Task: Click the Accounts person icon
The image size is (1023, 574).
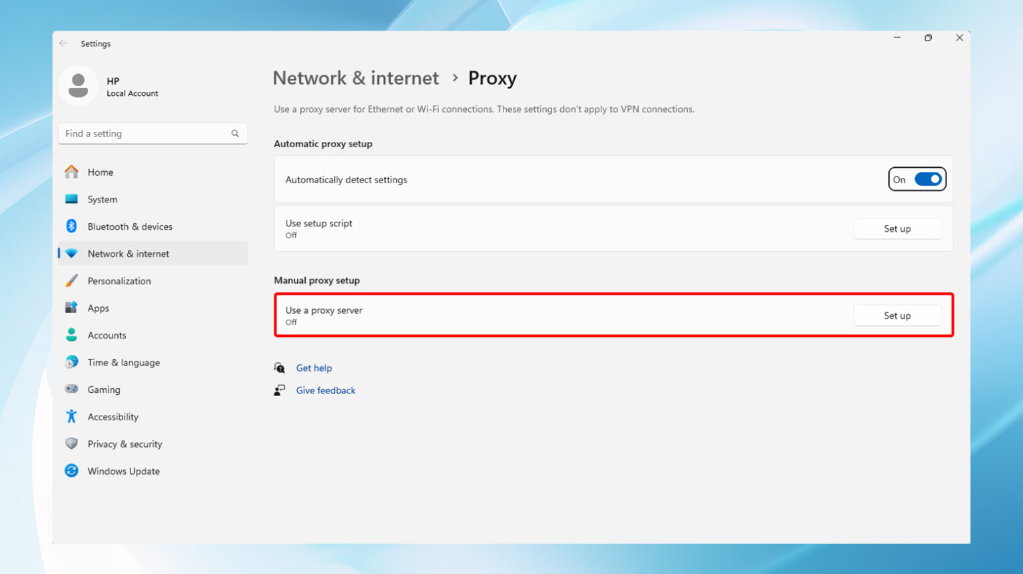Action: click(x=71, y=335)
